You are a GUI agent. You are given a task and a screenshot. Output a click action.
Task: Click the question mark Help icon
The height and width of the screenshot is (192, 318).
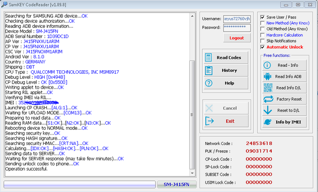(209, 83)
